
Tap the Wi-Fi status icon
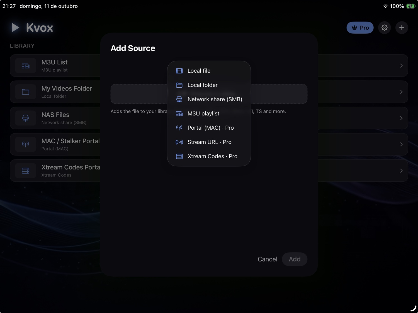pos(386,6)
